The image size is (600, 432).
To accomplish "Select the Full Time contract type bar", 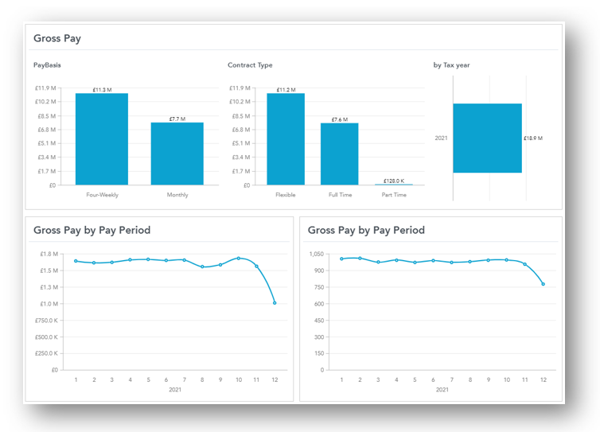I will click(x=339, y=154).
